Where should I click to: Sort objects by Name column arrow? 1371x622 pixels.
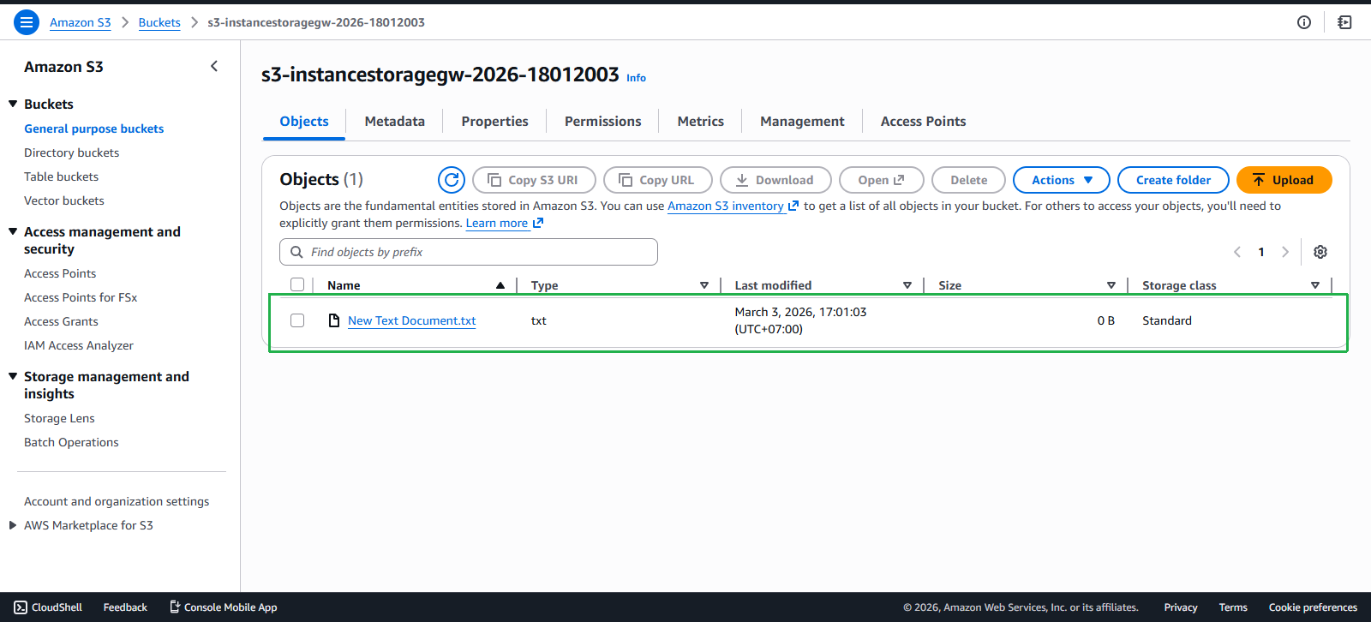[500, 285]
